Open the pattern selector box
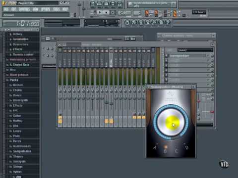This screenshot has width=238, height=178. tap(137, 12)
